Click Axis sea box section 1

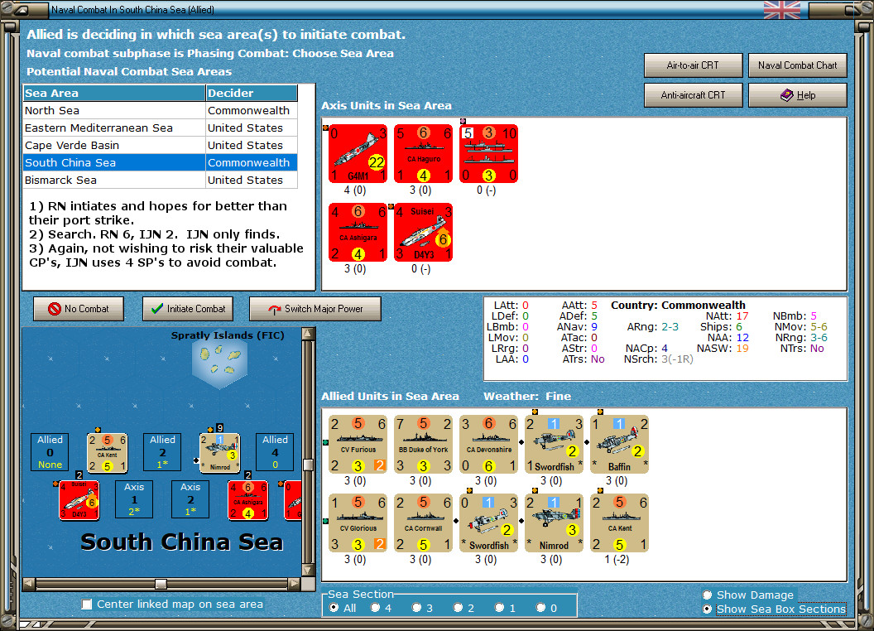[134, 499]
